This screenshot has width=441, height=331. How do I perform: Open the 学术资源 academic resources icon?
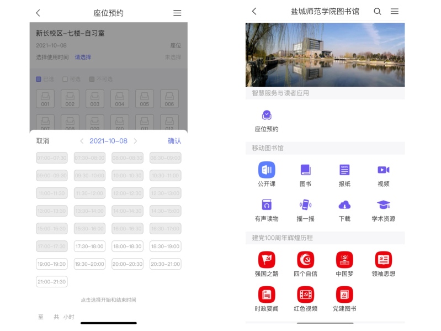tap(384, 205)
